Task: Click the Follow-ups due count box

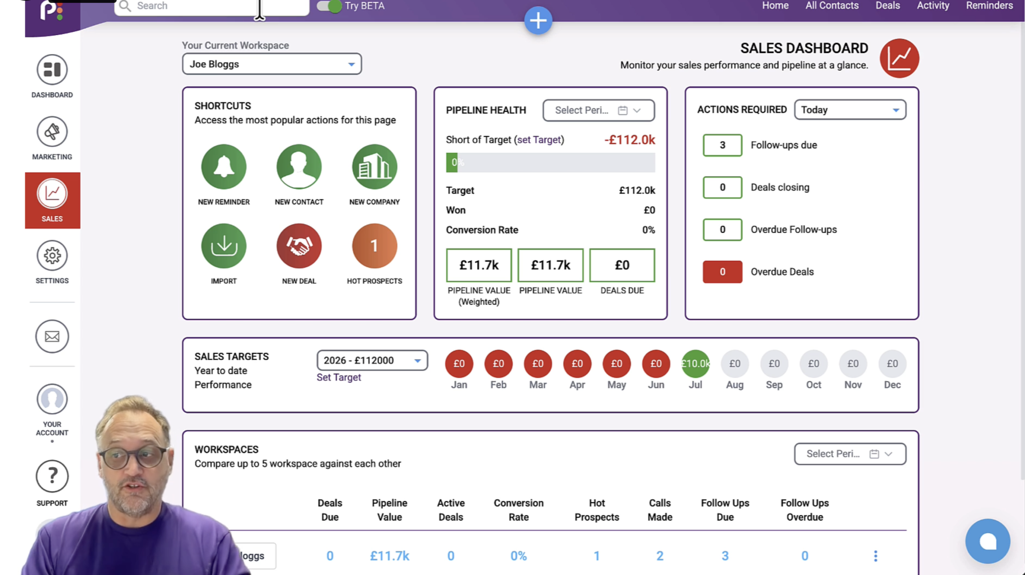Action: point(722,145)
